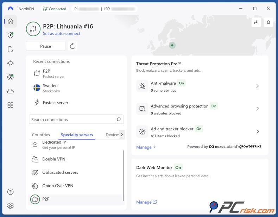Click the Fastest server lightning icon

coord(37,102)
